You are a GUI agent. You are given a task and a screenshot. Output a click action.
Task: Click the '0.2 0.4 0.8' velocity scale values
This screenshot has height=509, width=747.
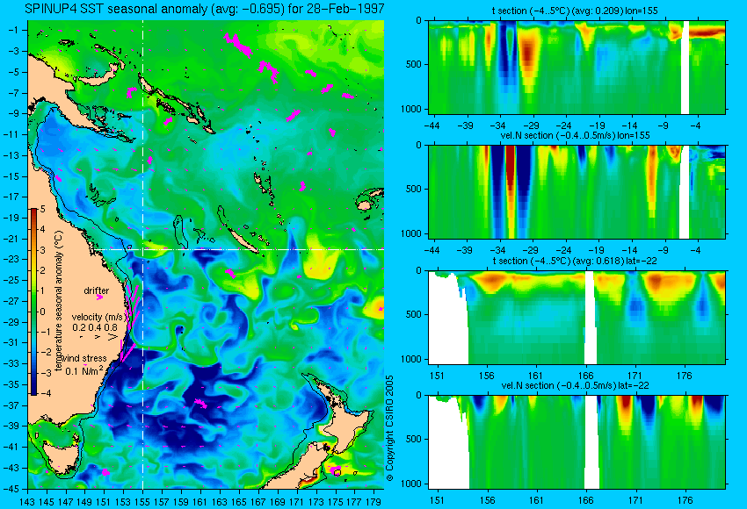pos(95,327)
